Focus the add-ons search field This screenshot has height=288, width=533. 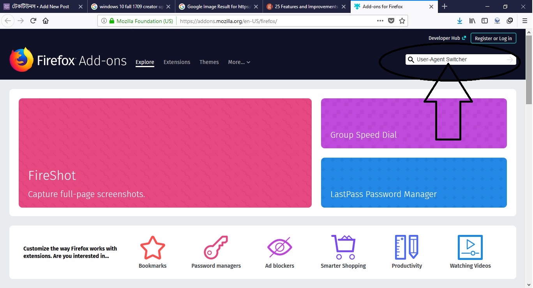[461, 59]
